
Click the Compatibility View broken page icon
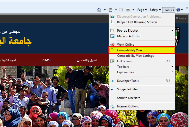click(x=112, y=50)
